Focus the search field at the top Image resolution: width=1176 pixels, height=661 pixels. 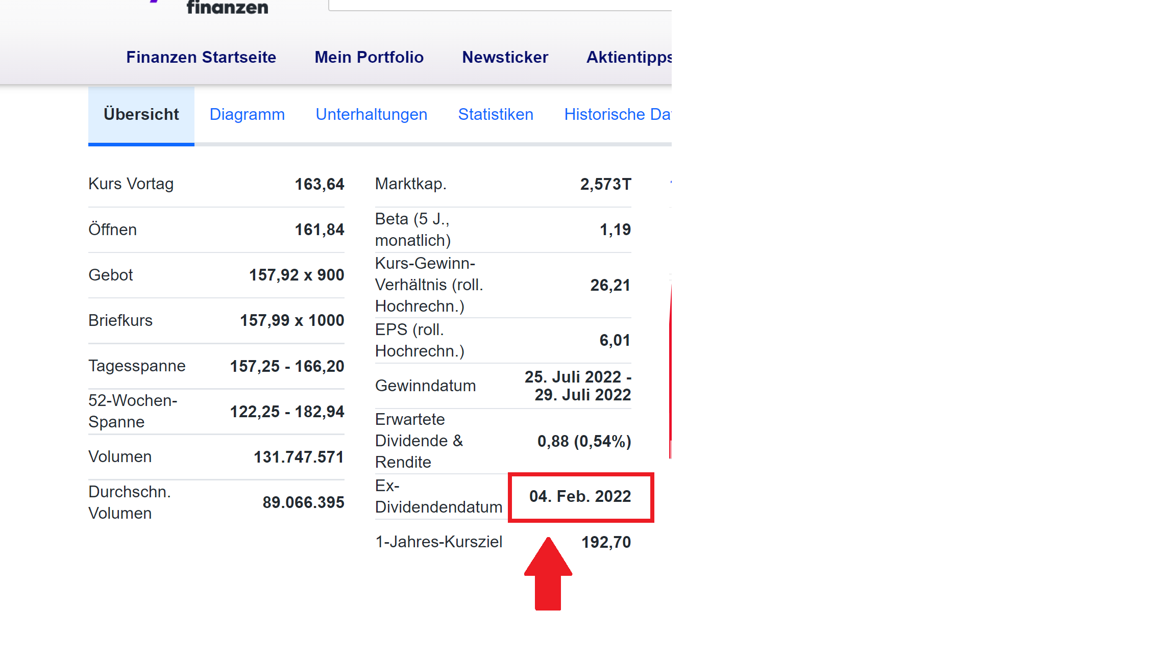coord(500,5)
